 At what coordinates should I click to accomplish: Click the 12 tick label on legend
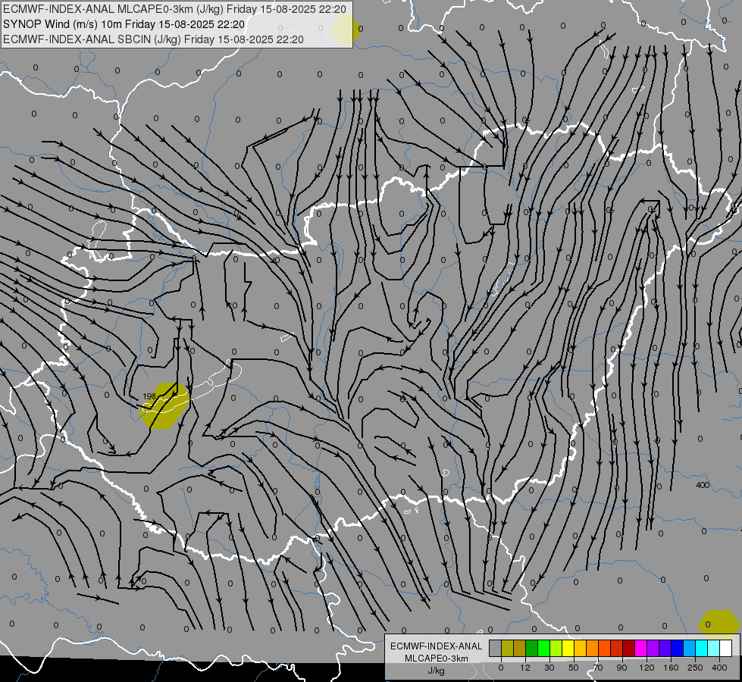[x=525, y=668]
